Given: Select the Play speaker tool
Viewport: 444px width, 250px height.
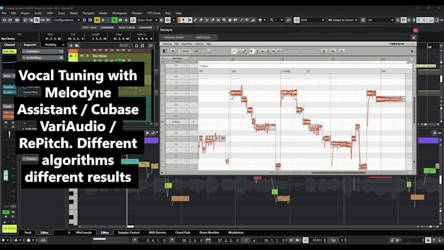Looking at the screenshot, I should 247,20.
